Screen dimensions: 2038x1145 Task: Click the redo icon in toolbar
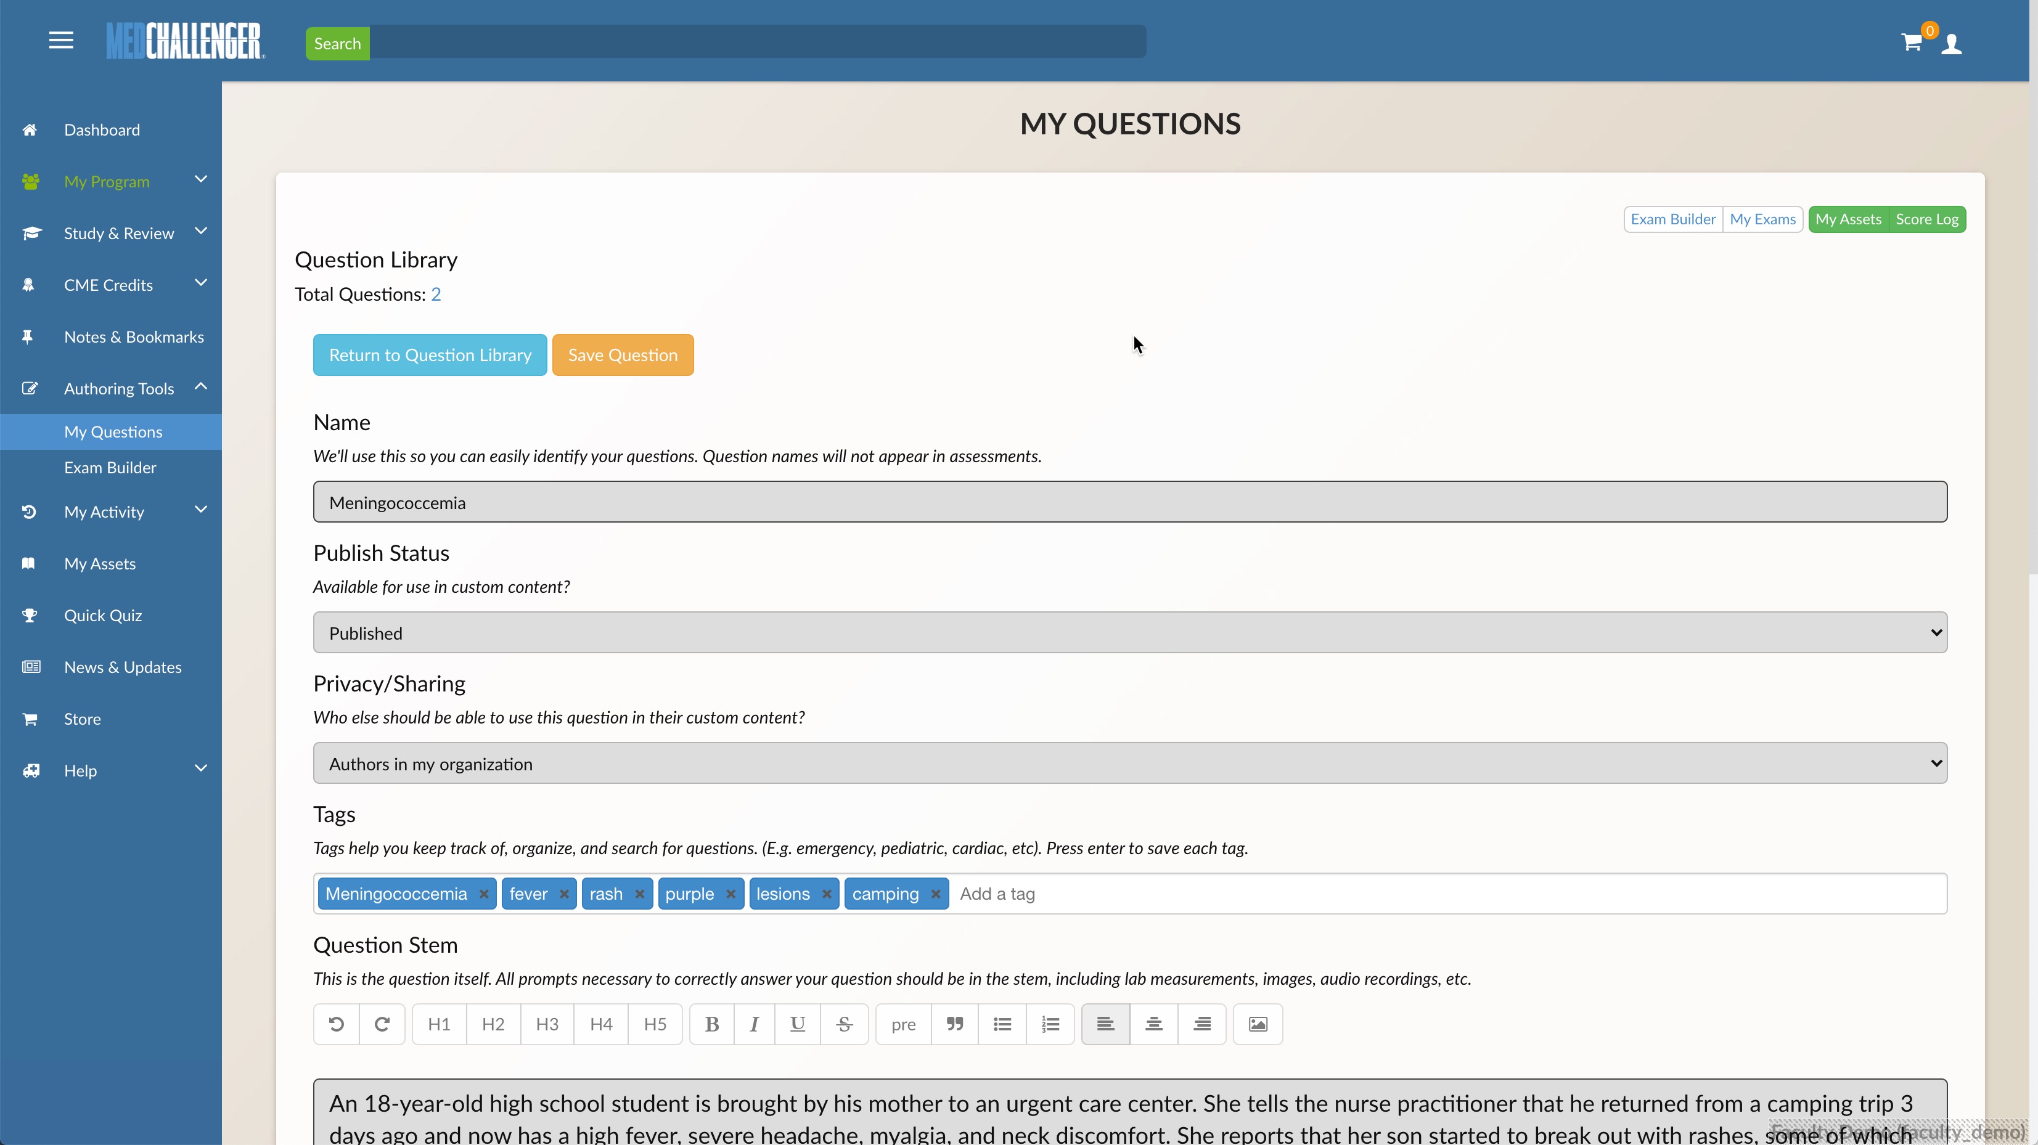tap(382, 1024)
